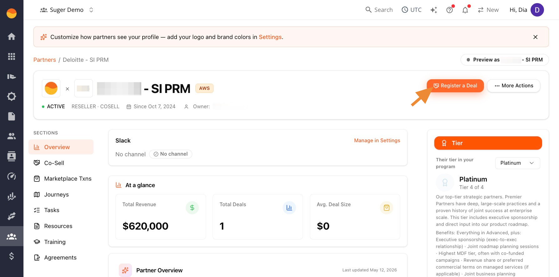The height and width of the screenshot is (277, 559).
Task: Click the RESELLER · COSELL label
Action: tap(95, 107)
